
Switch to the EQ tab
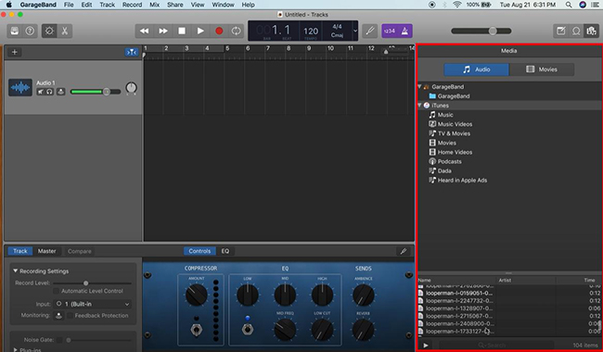point(225,251)
